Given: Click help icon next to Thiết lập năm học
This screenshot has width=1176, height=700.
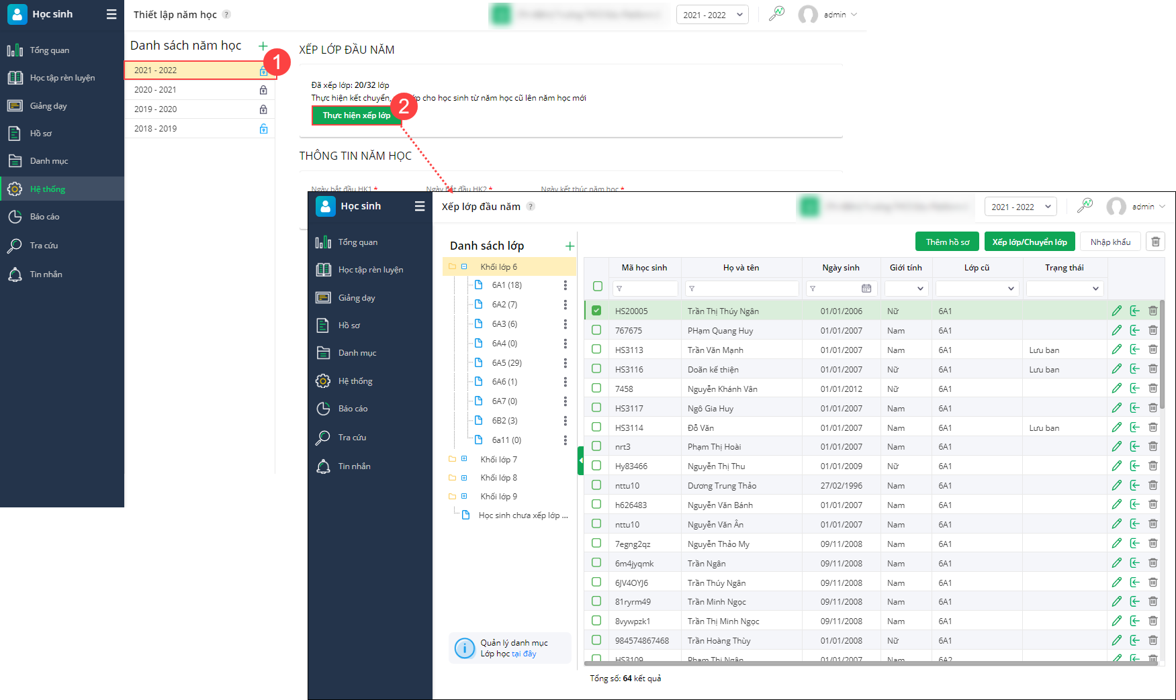Looking at the screenshot, I should [x=226, y=15].
